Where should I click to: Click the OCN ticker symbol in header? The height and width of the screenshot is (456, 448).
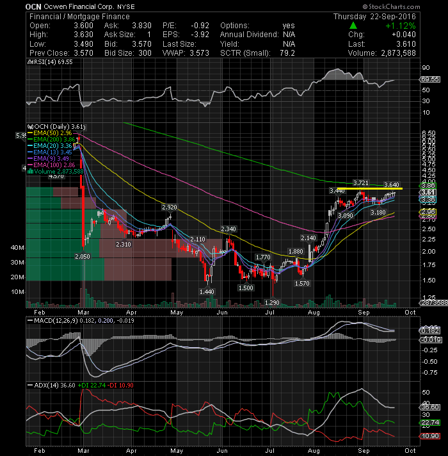point(33,6)
